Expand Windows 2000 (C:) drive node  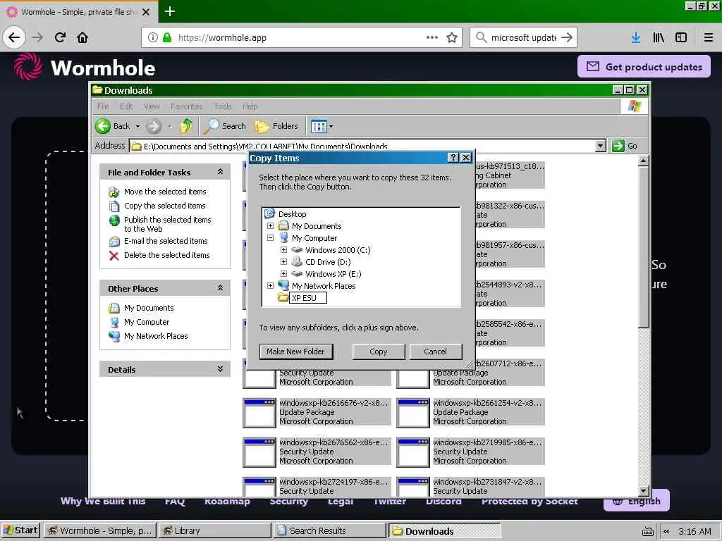(x=283, y=250)
